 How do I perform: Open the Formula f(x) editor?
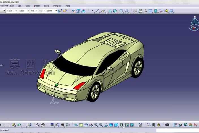point(38,125)
